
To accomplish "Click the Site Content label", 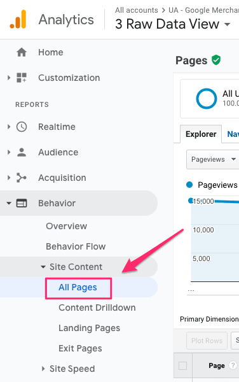I will (x=76, y=267).
